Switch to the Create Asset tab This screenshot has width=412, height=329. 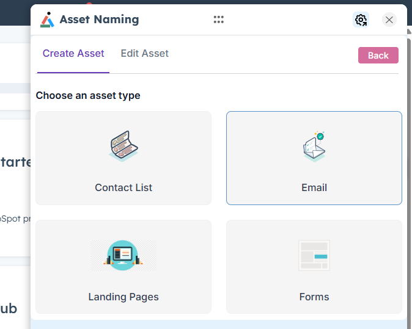[73, 54]
